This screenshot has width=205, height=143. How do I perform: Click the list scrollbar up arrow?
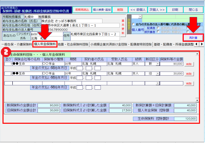click(x=197, y=54)
